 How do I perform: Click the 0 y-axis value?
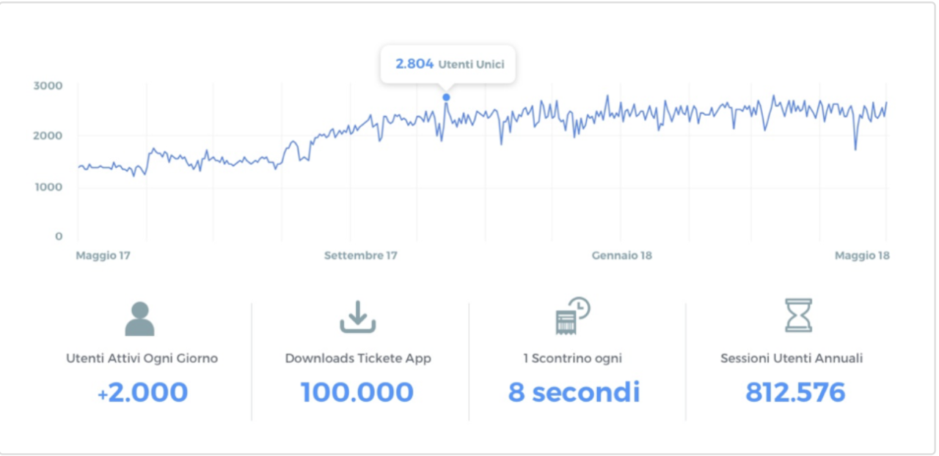[x=59, y=236]
